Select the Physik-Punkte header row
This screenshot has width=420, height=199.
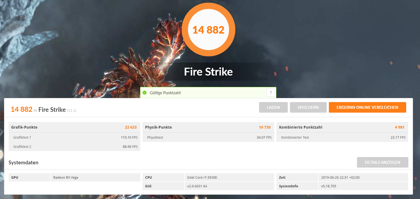[208, 127]
